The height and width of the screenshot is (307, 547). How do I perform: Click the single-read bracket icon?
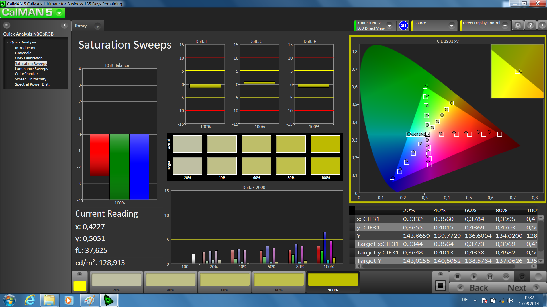[x=490, y=277]
